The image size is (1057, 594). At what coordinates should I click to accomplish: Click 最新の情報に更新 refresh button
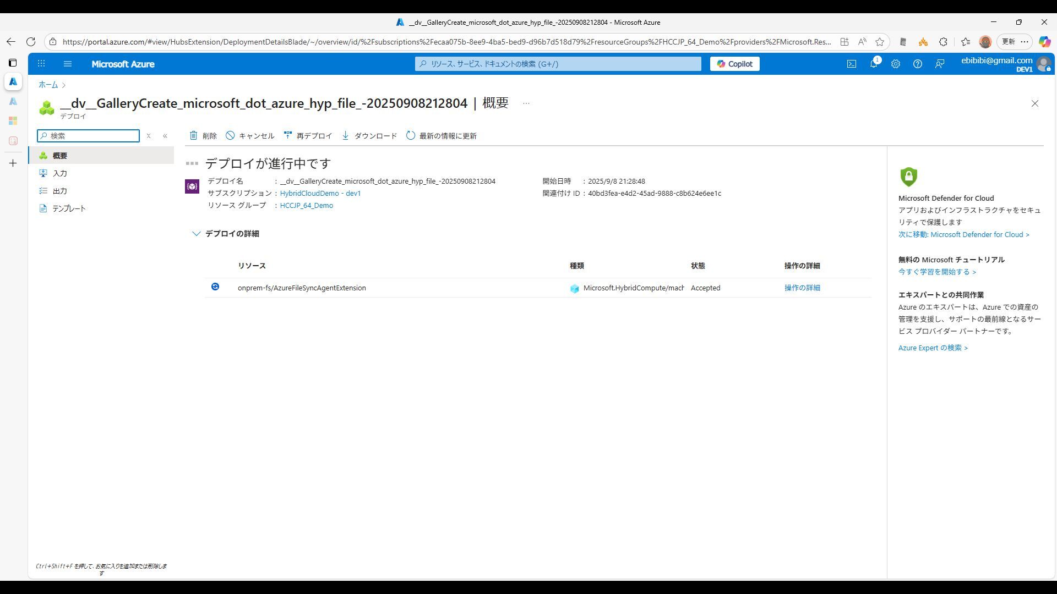(442, 136)
